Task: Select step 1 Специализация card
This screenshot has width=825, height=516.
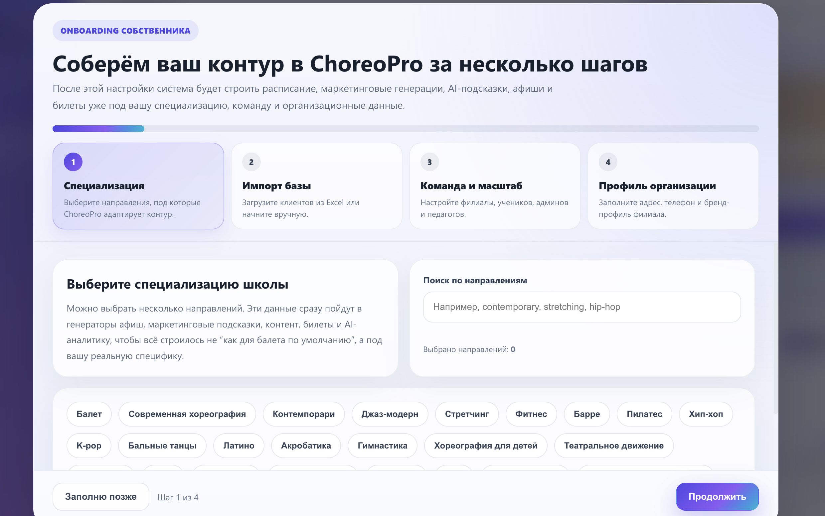Action: [x=138, y=186]
